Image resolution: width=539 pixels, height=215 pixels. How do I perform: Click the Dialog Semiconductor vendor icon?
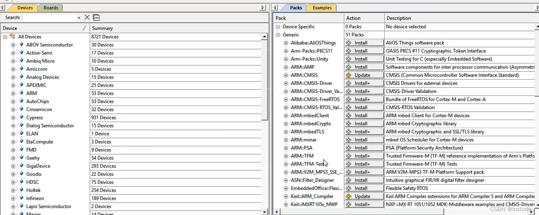pos(21,126)
